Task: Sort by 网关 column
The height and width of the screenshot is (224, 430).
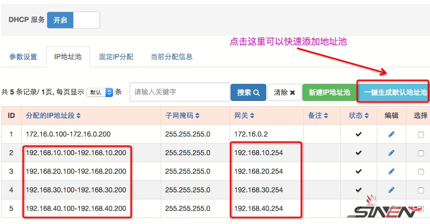Action: (244, 116)
